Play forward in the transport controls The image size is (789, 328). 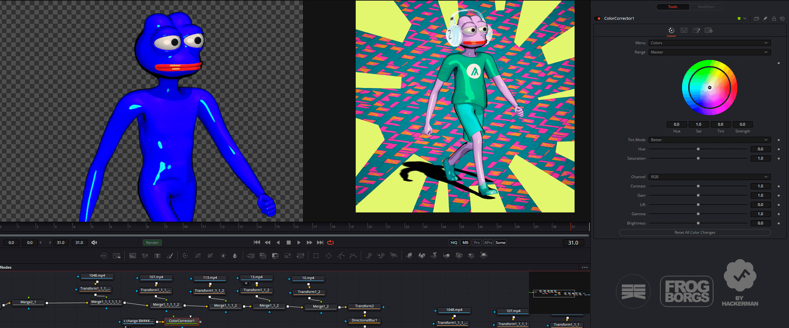299,242
